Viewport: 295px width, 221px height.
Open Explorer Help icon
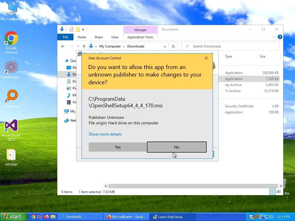(280, 37)
